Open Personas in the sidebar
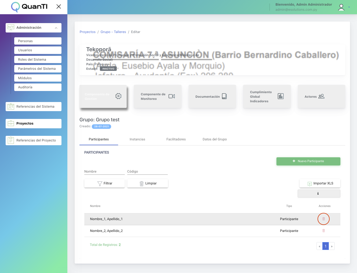 coord(38,41)
